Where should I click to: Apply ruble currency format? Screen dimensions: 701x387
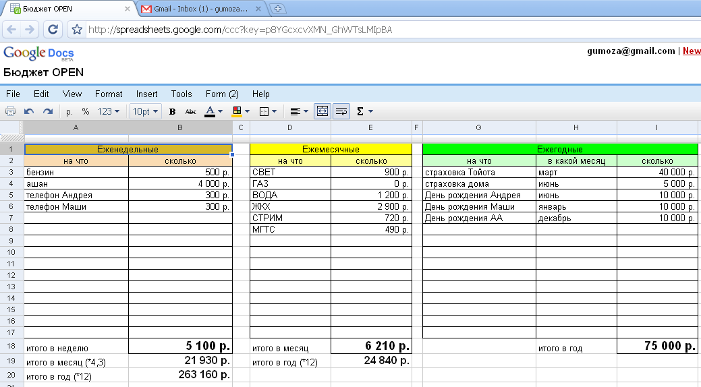[x=69, y=112]
